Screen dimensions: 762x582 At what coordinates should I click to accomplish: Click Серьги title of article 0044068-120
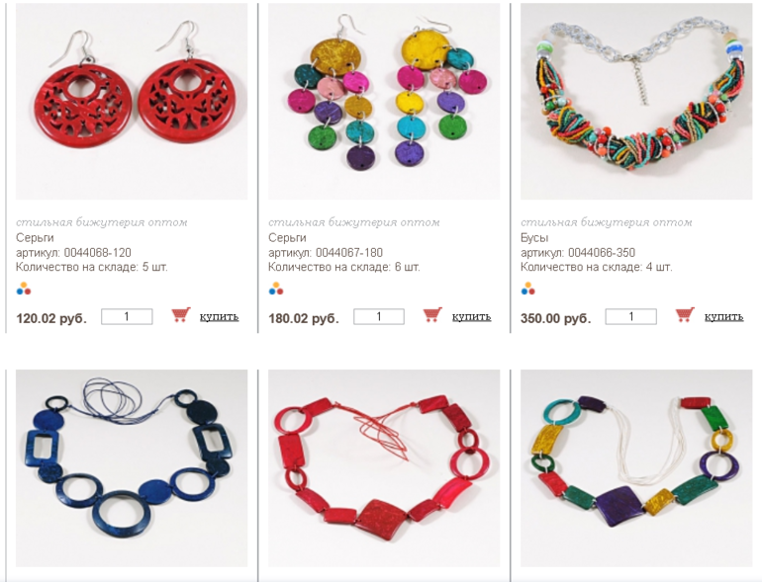pyautogui.click(x=35, y=238)
